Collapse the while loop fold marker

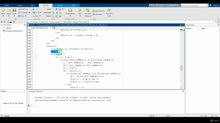(x=36, y=54)
